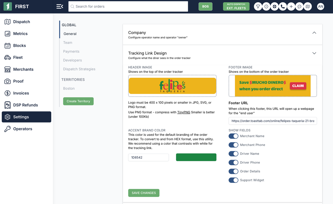Toggle the Order Details field

click(x=233, y=171)
